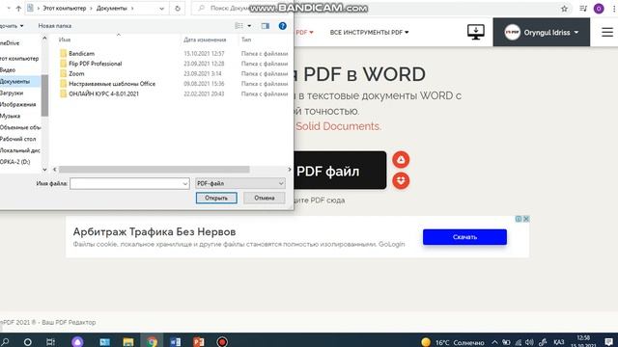
Task: Click the ad info icon
Action: click(519, 219)
